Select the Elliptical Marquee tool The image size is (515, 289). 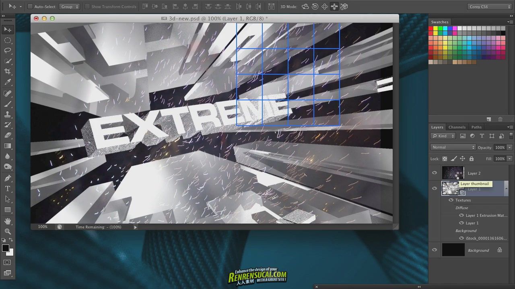pyautogui.click(x=8, y=40)
